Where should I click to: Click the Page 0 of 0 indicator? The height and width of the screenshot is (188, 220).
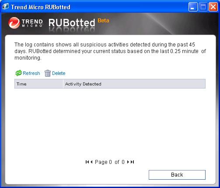point(110,162)
